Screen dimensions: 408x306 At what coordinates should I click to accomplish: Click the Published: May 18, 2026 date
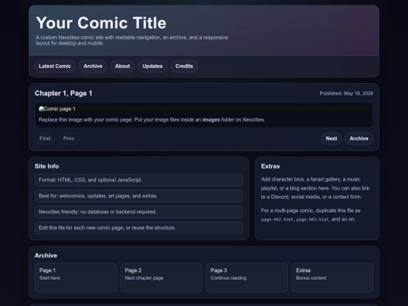pyautogui.click(x=347, y=94)
